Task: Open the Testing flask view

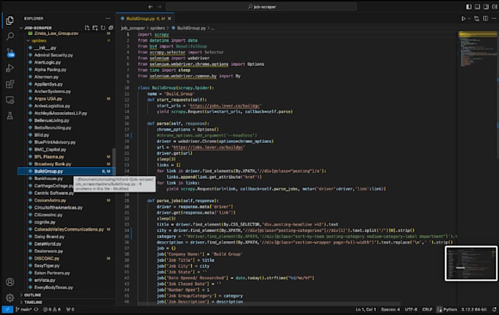Action: [10, 116]
